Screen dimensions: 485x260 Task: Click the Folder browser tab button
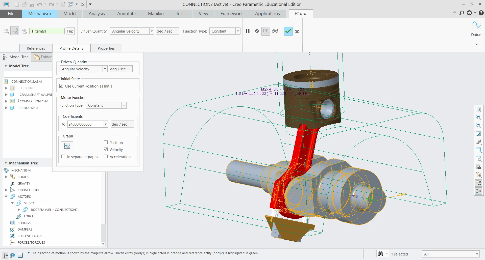click(x=43, y=57)
